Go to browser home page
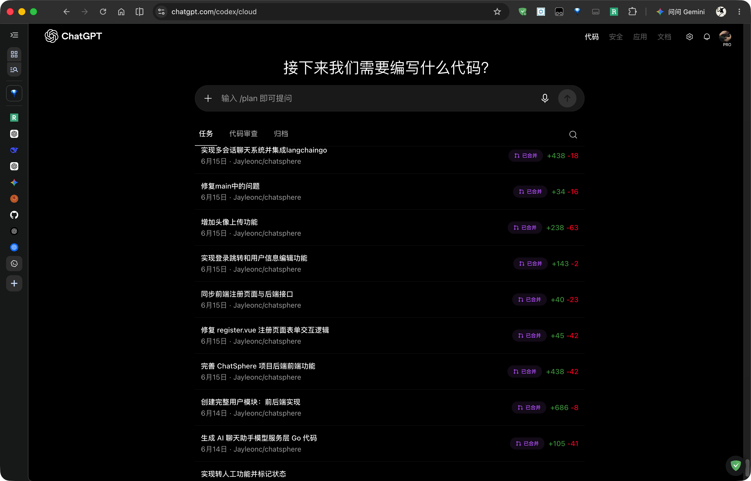This screenshot has height=481, width=751. 121,12
